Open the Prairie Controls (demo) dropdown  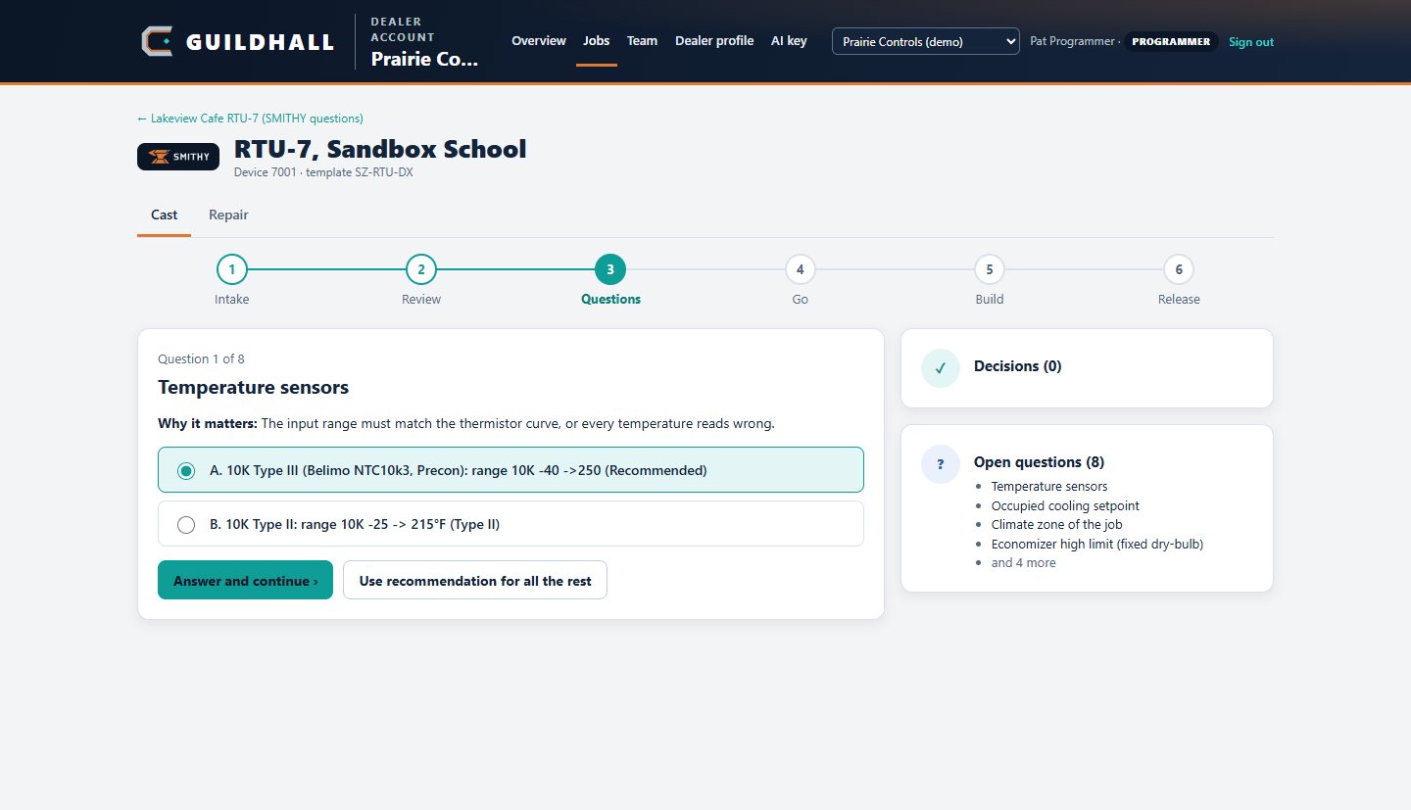point(926,41)
